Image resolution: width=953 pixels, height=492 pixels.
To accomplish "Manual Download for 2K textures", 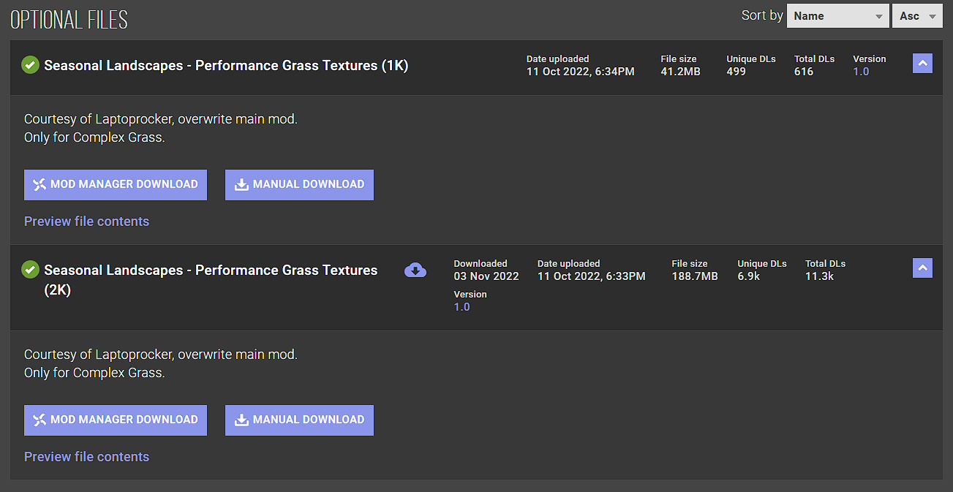I will (x=299, y=420).
